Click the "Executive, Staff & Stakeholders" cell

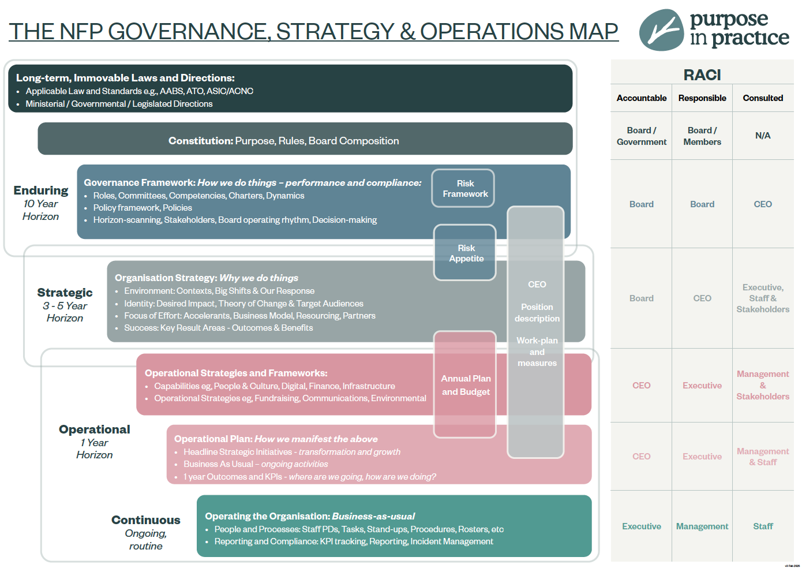tap(763, 298)
